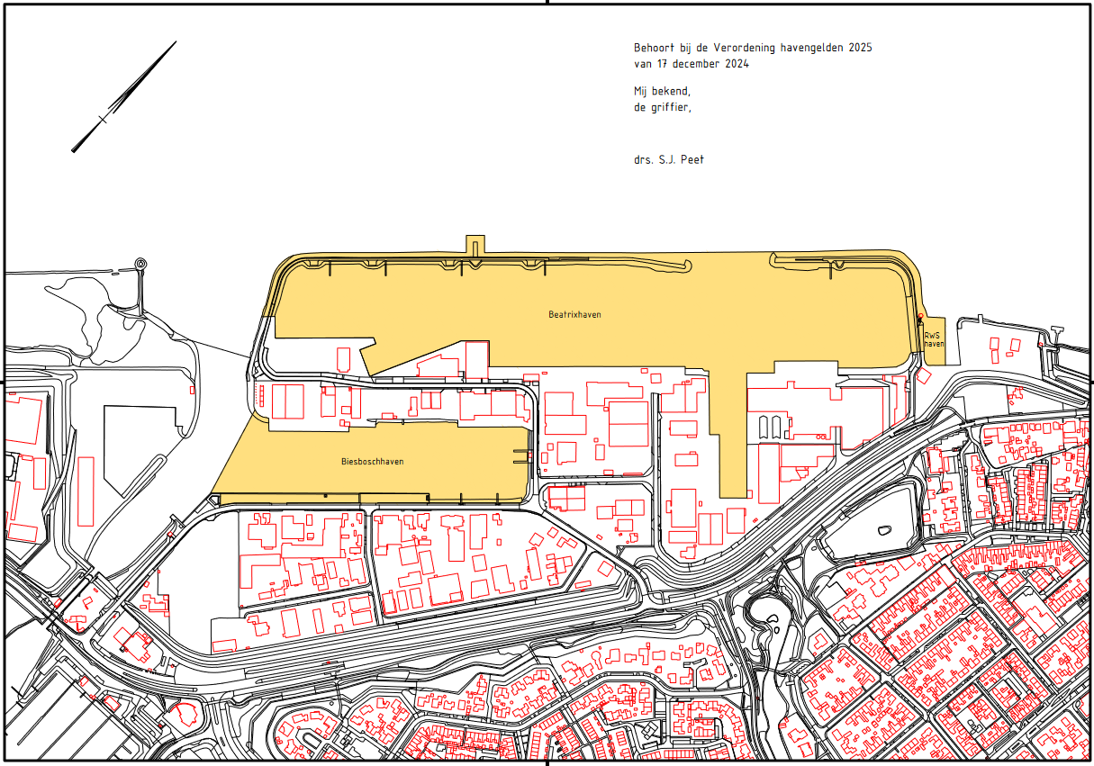
Task: Click the left edge border tick mark
Action: (3, 382)
